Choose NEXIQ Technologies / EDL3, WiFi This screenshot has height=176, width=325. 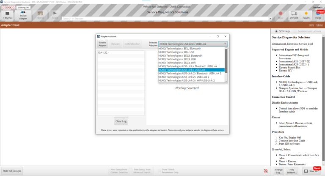(x=191, y=63)
